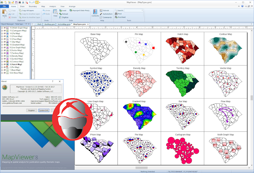Open the File menu
254x173 pixels.
click(x=4, y=6)
